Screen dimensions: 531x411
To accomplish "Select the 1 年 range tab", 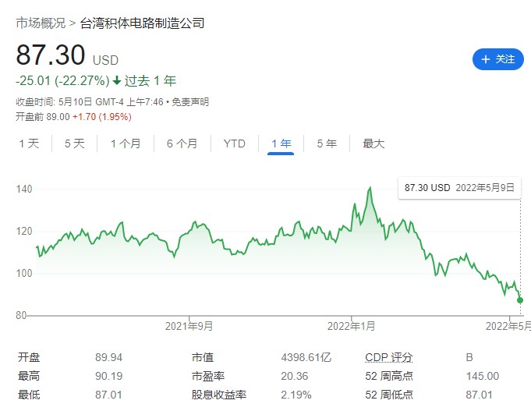I will point(281,143).
